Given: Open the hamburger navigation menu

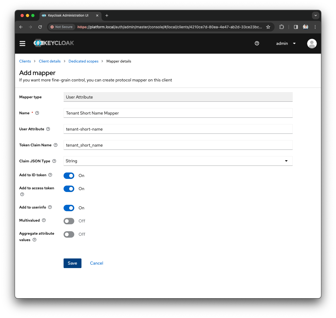Looking at the screenshot, I should pos(22,44).
